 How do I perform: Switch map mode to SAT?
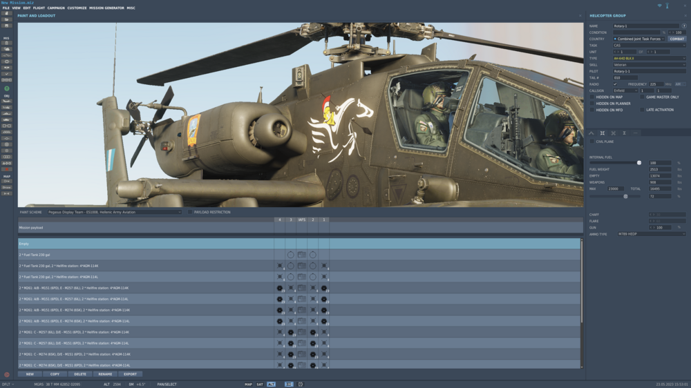click(x=260, y=385)
